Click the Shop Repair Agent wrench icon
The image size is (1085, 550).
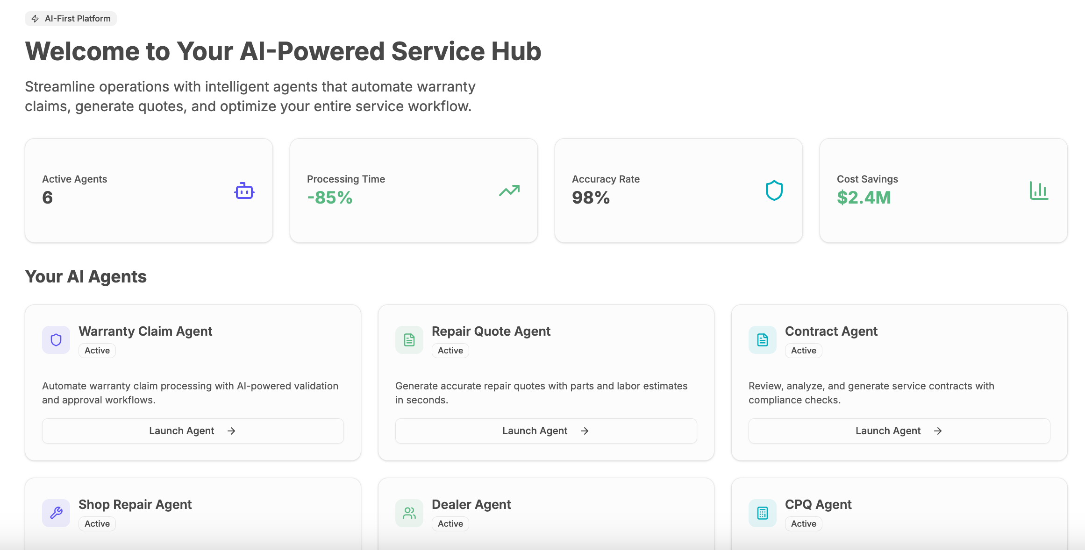(56, 513)
